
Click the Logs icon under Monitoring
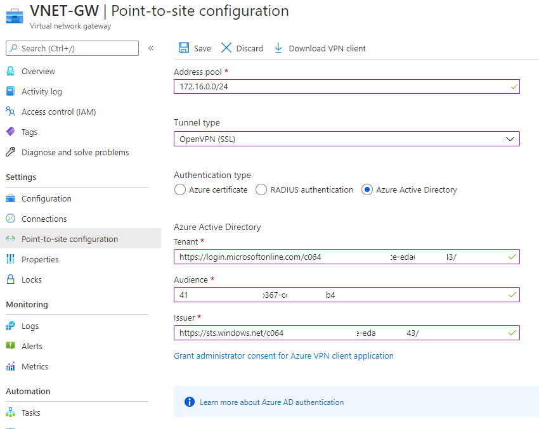[x=11, y=326]
